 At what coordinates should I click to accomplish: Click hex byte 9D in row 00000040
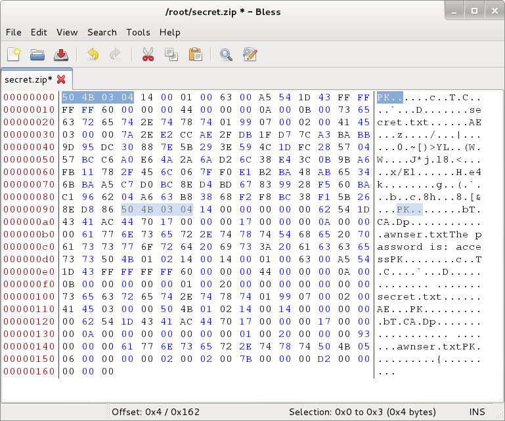68,147
